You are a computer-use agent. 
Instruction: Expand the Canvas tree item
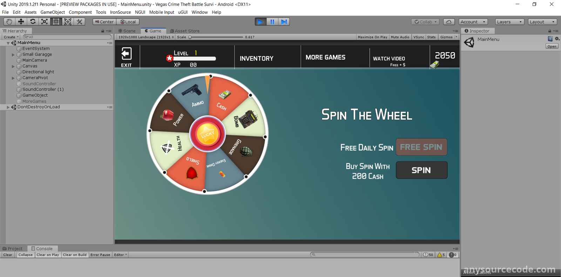coord(13,66)
